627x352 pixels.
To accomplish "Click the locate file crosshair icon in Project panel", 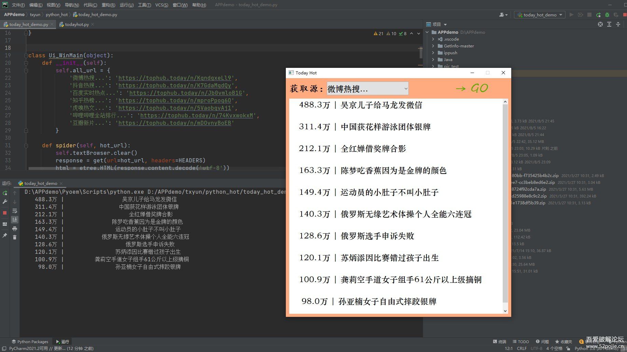I will pos(600,24).
